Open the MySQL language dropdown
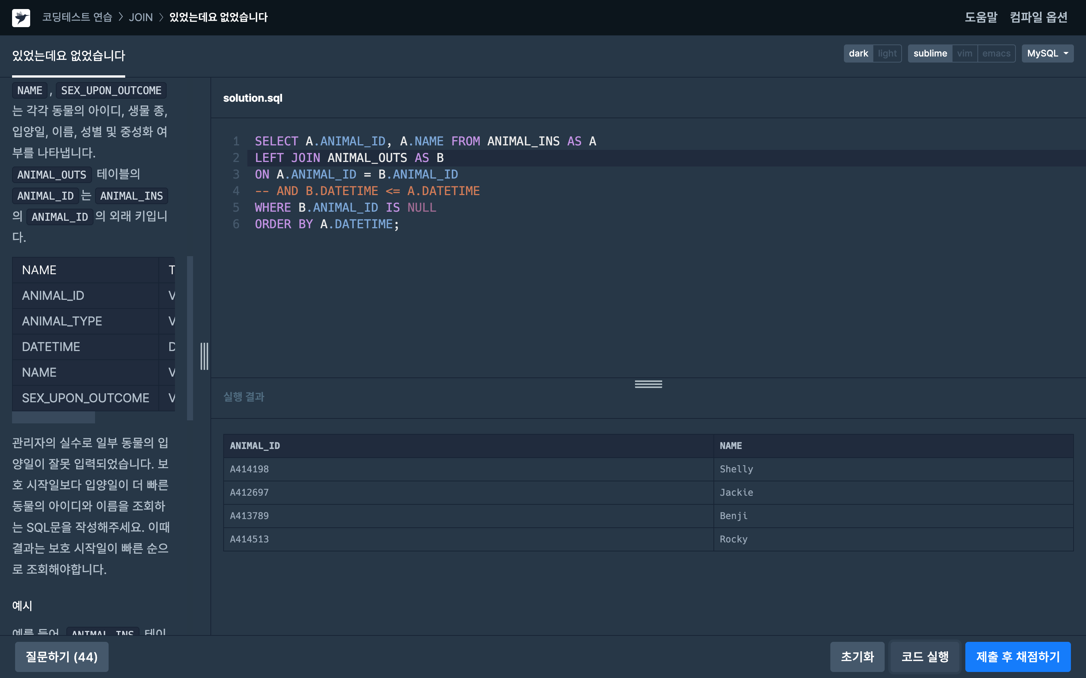Image resolution: width=1086 pixels, height=678 pixels. point(1047,53)
